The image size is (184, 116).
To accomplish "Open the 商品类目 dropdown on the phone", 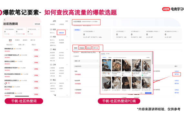I will click(x=10, y=45).
